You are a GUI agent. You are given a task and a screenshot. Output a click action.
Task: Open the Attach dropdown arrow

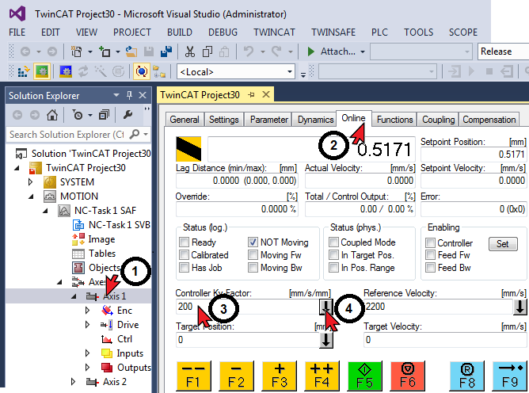click(363, 52)
